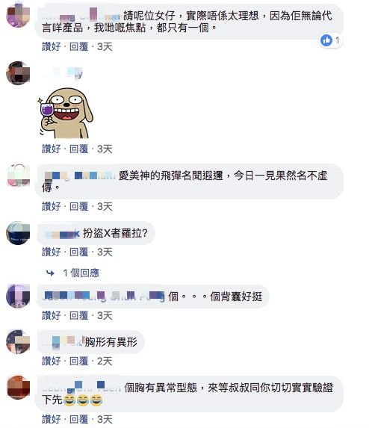Reply to the 胸形有異形 comment
Image resolution: width=369 pixels, height=428 pixels.
(x=79, y=361)
